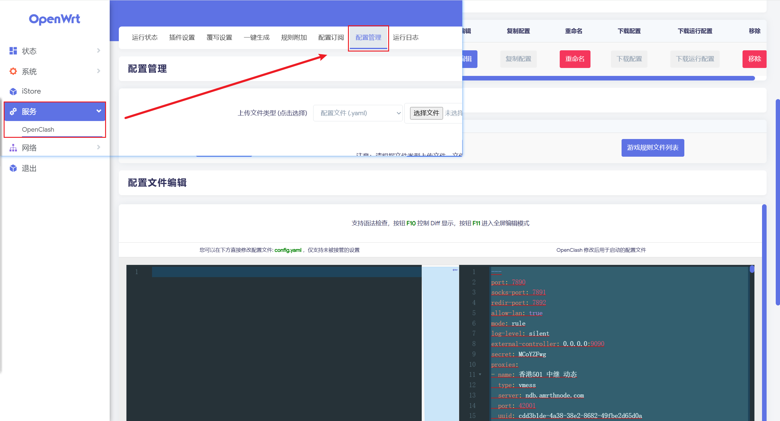
Task: Click the logout cube icon
Action: coord(13,168)
